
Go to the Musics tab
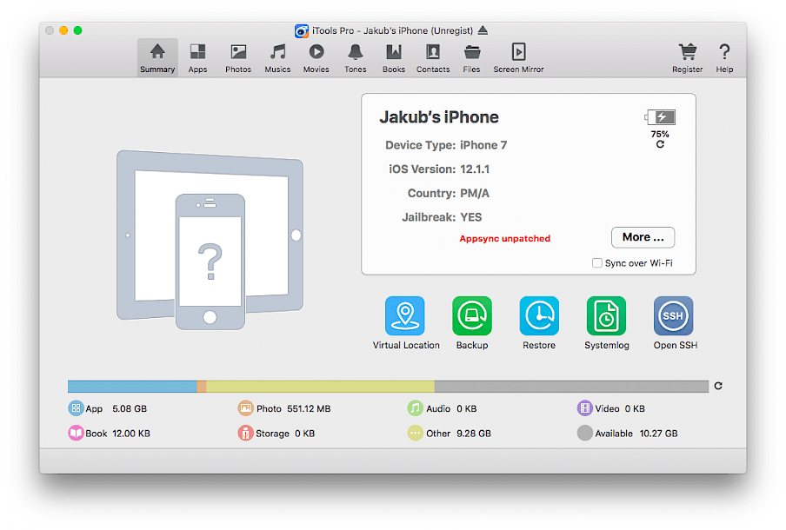(277, 57)
